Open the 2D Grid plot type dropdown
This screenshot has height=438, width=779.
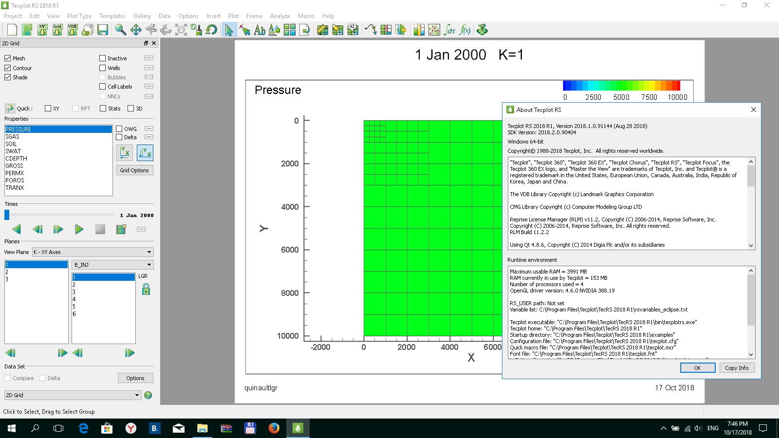point(73,395)
